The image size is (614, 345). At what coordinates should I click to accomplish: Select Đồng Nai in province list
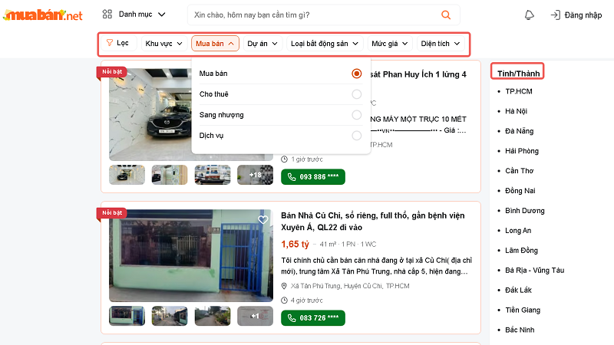(520, 191)
